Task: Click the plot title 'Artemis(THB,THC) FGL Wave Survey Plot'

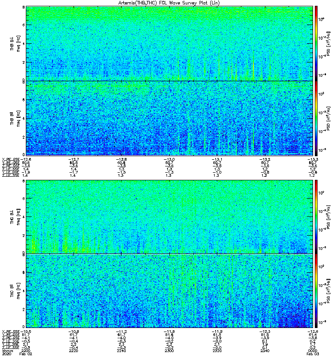Action: coord(169,3)
